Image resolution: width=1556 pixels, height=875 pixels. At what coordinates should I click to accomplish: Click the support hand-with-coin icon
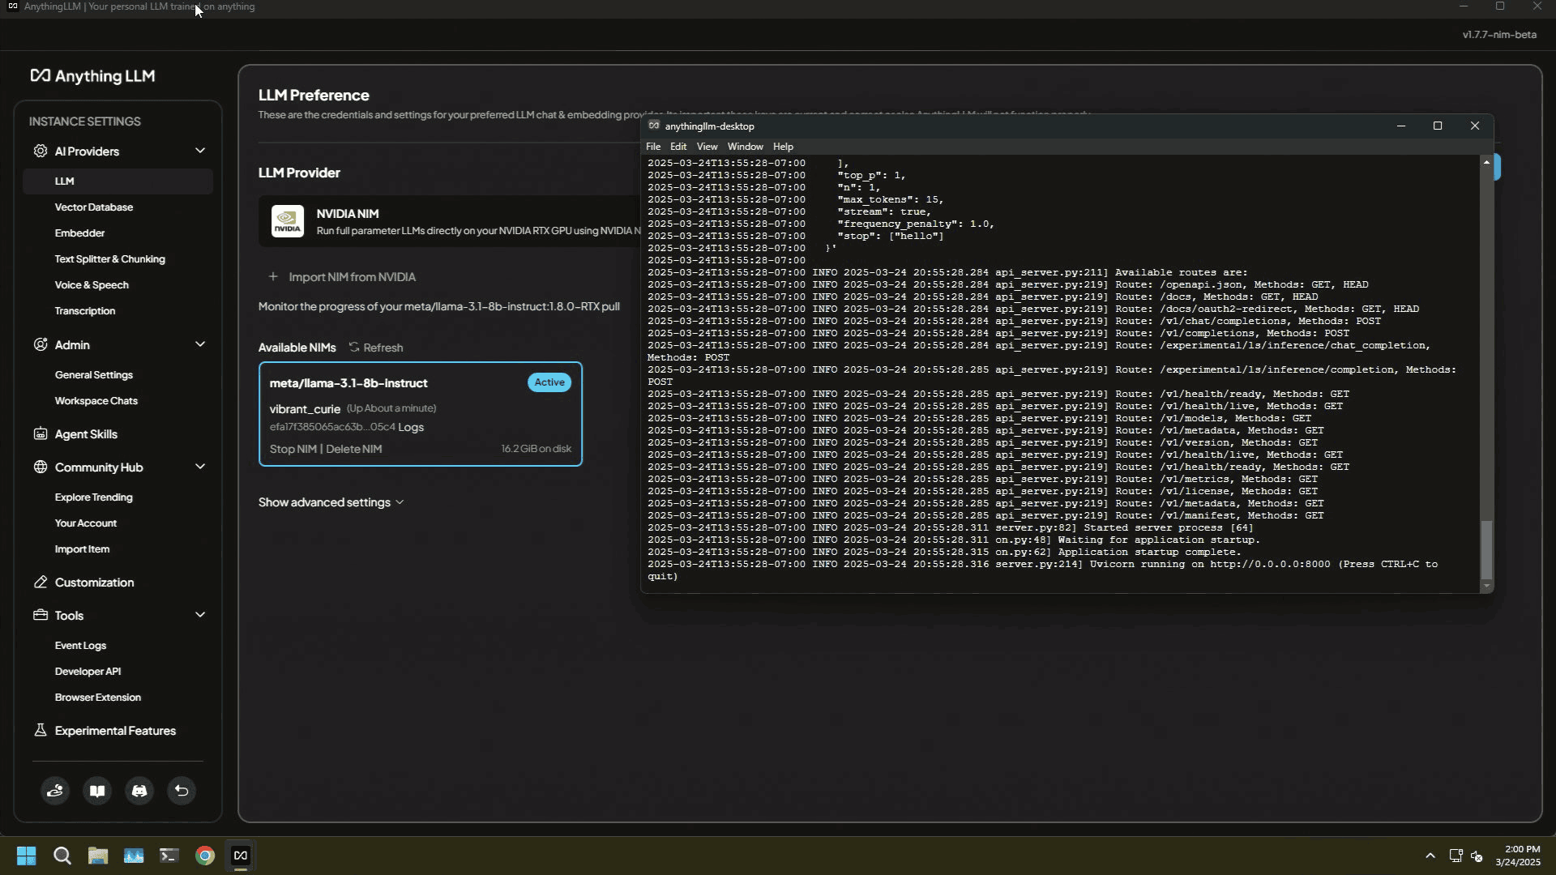[55, 791]
